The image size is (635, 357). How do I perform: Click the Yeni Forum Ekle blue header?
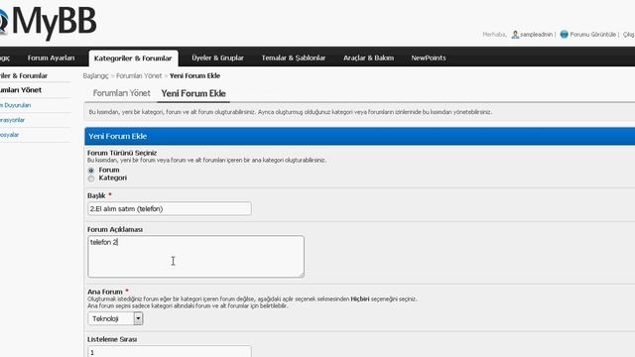click(x=359, y=137)
